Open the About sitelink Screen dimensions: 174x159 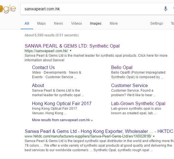pos(38,85)
